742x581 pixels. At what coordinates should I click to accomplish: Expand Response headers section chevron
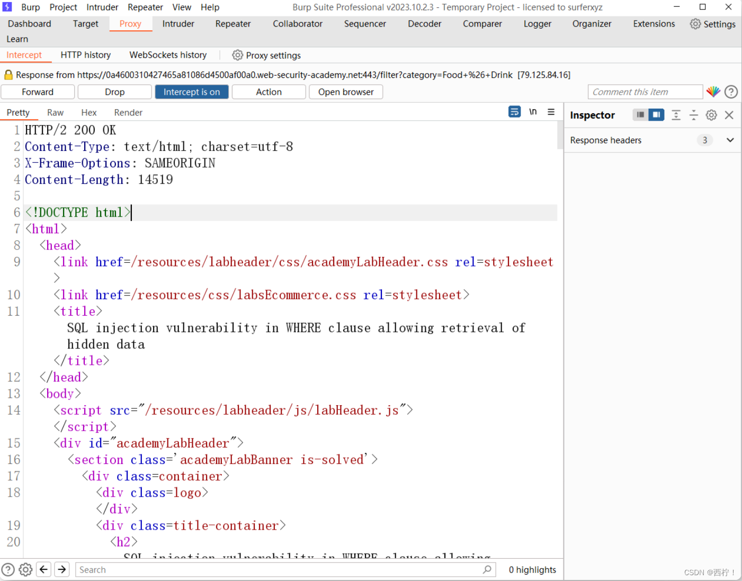click(730, 140)
